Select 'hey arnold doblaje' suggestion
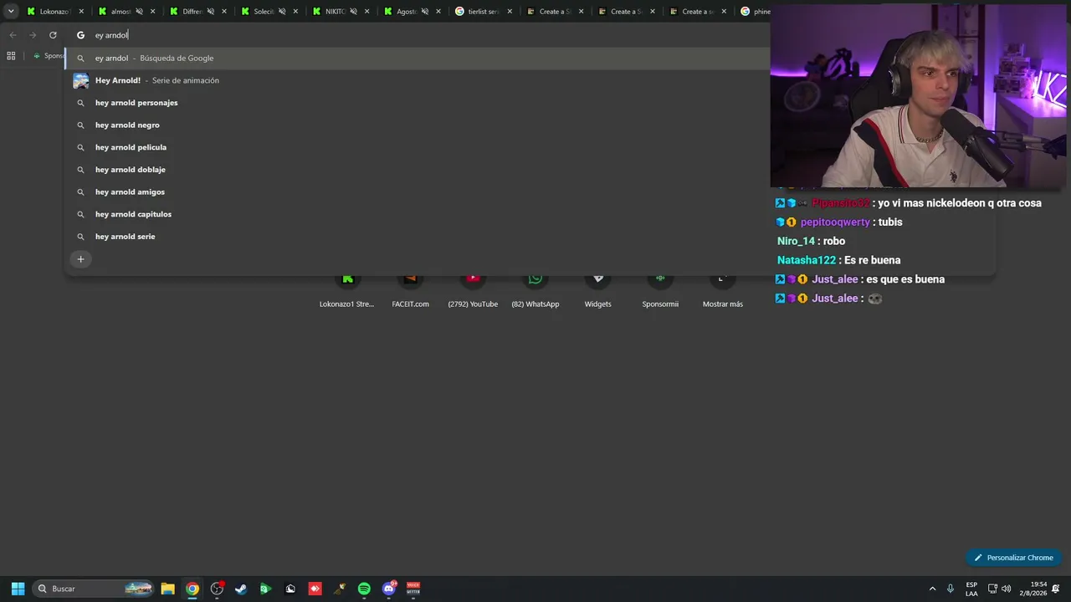 coord(418,170)
